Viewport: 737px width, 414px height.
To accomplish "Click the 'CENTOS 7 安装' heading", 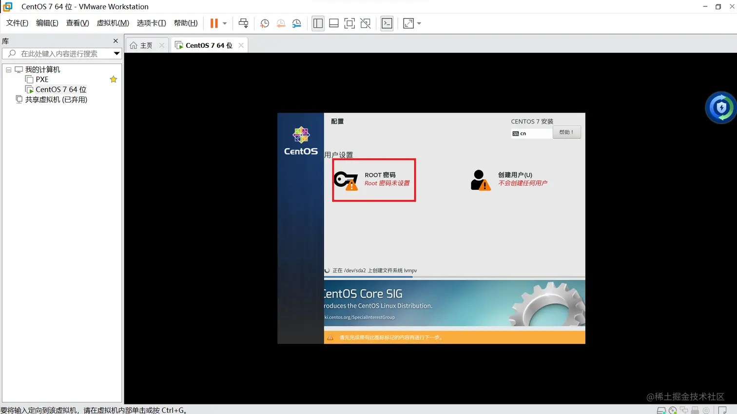I will tap(532, 121).
